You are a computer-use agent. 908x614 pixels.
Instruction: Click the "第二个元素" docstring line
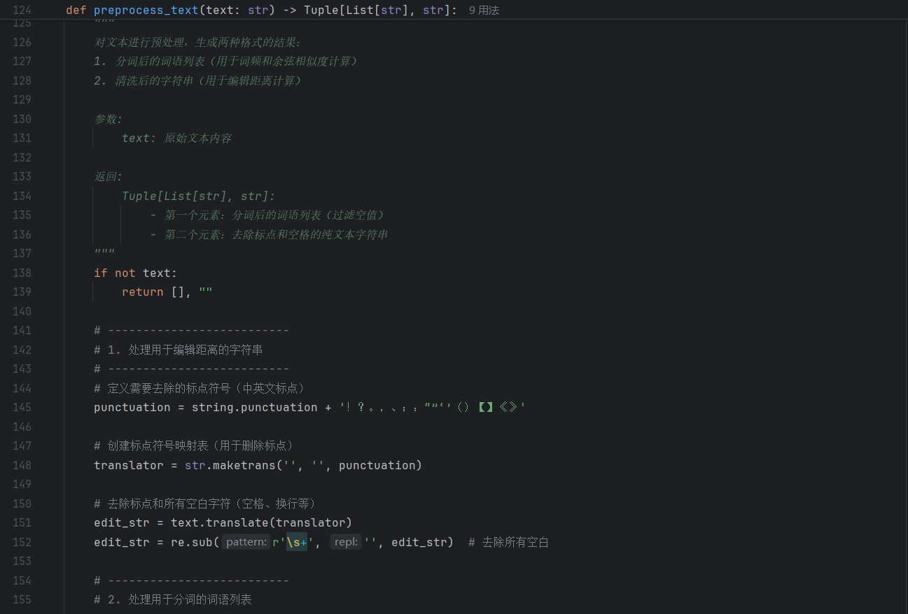(269, 234)
